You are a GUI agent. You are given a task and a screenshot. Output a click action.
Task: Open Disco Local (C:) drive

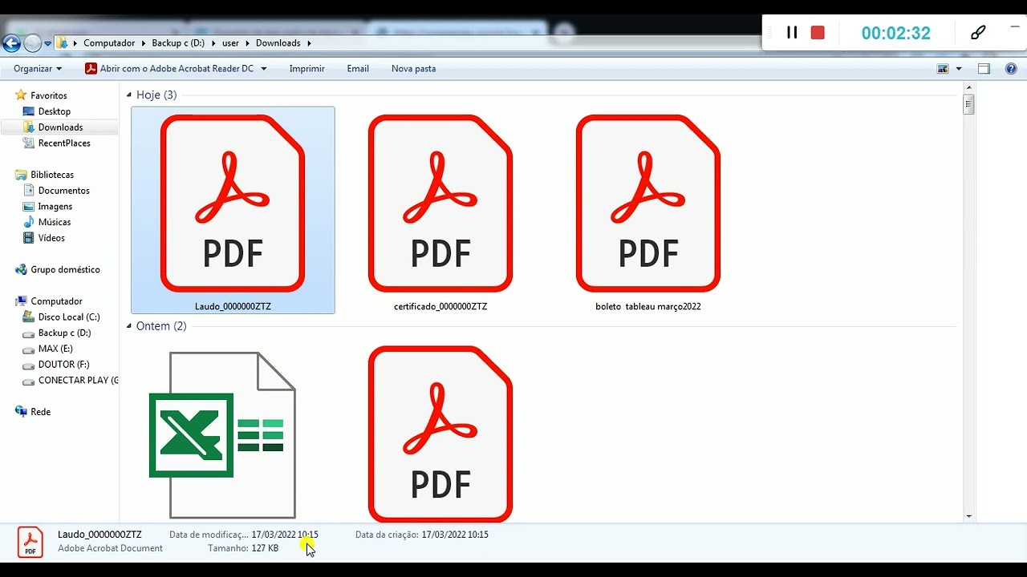point(69,317)
